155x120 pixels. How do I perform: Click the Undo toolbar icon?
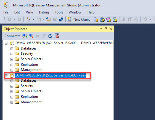[x=145, y=19]
